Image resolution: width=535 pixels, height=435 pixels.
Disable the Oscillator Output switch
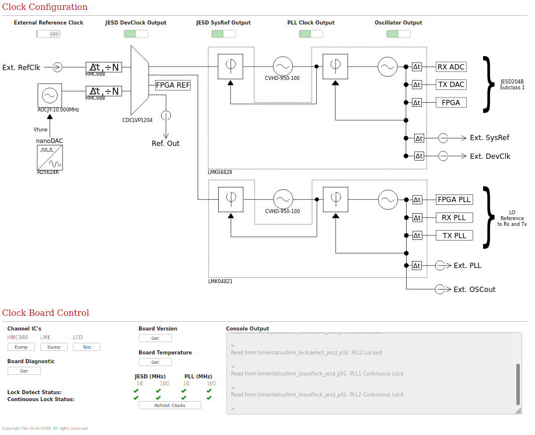click(398, 34)
